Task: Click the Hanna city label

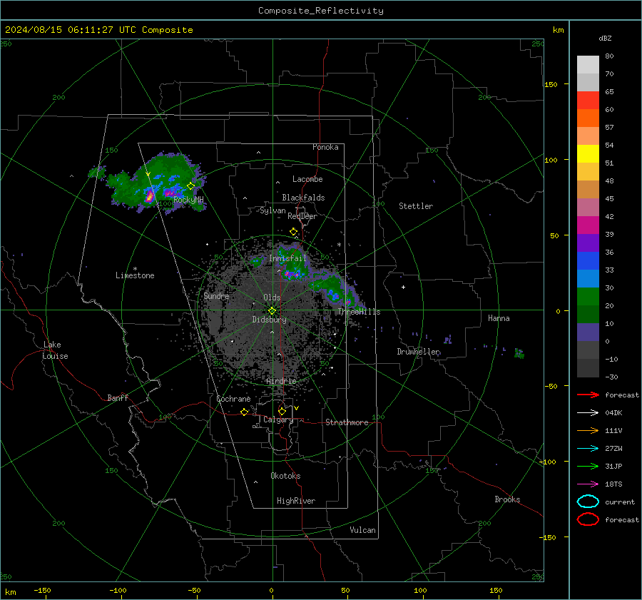Action: click(x=499, y=318)
